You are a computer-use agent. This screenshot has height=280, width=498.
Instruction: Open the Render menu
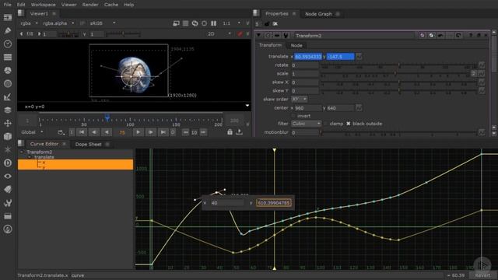90,5
